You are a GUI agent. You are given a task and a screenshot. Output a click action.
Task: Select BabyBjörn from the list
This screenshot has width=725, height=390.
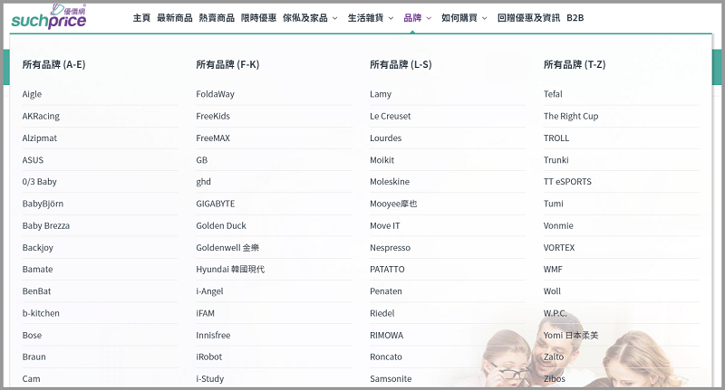[43, 204]
